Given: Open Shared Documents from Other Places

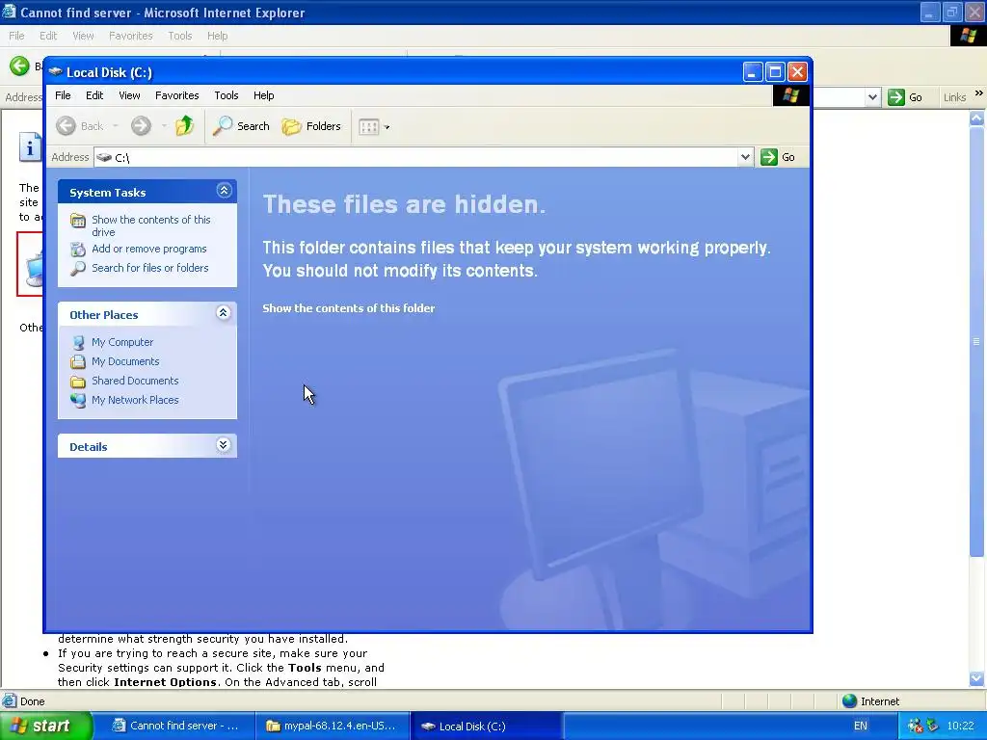Looking at the screenshot, I should (135, 381).
